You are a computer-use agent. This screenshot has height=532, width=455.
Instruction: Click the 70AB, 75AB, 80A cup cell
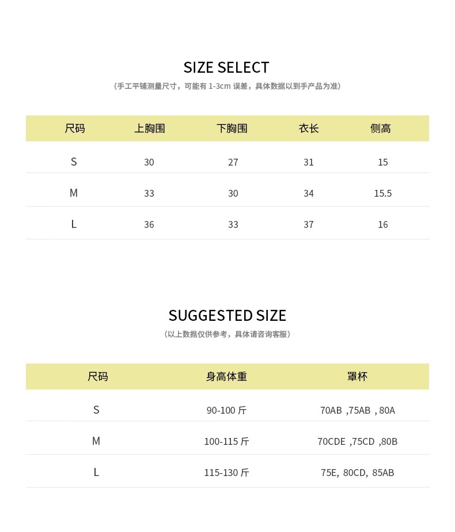(x=357, y=410)
